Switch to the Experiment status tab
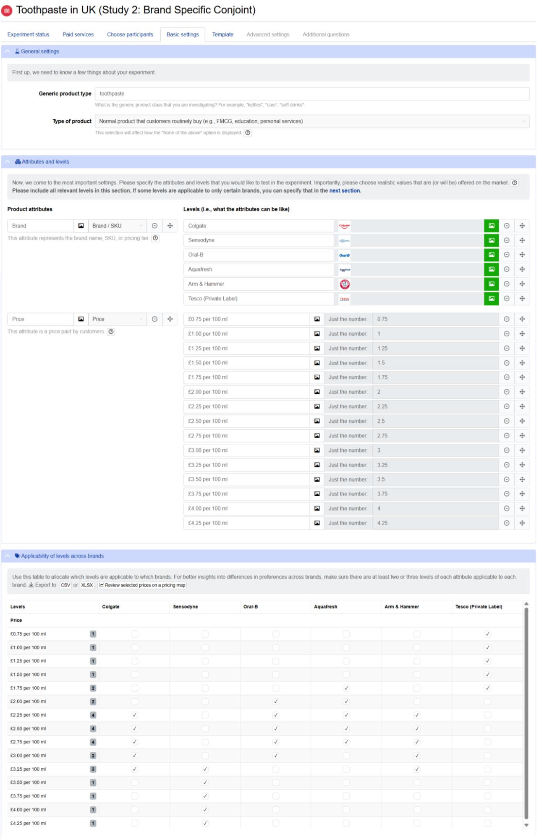 pos(28,34)
